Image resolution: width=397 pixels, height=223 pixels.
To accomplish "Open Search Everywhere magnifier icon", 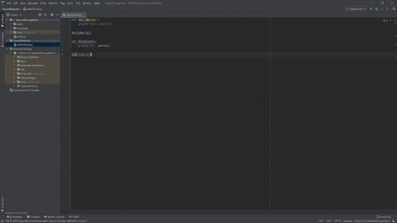I will tap(394, 9).
